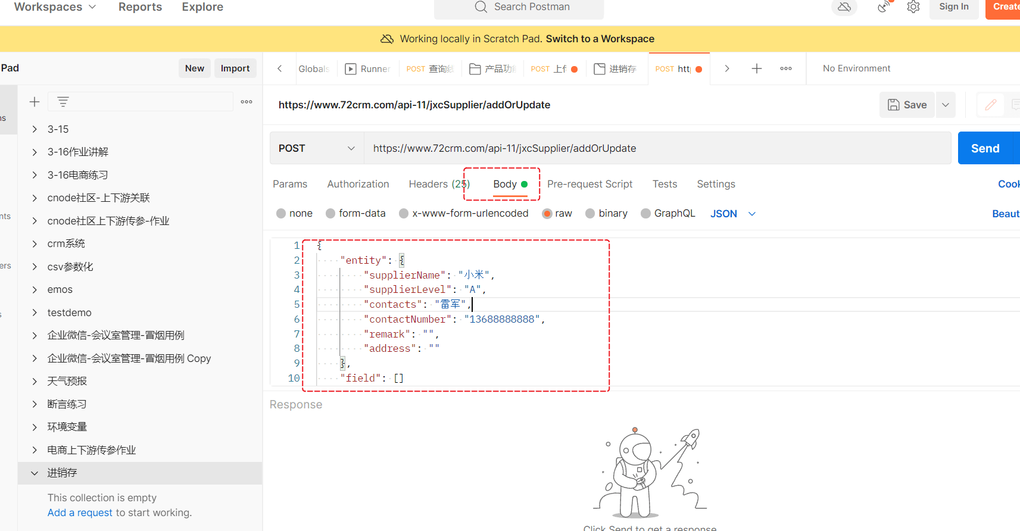Select the none body type
Screen dimensions: 1020x531
(x=281, y=214)
